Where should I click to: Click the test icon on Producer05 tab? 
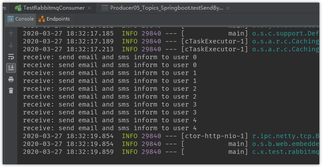(x=105, y=8)
